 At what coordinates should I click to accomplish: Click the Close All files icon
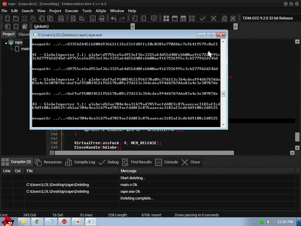(50, 19)
